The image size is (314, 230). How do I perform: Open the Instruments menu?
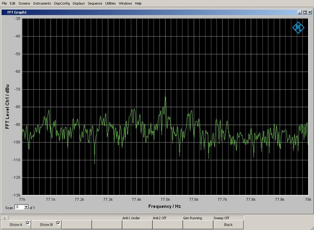pyautogui.click(x=42, y=3)
